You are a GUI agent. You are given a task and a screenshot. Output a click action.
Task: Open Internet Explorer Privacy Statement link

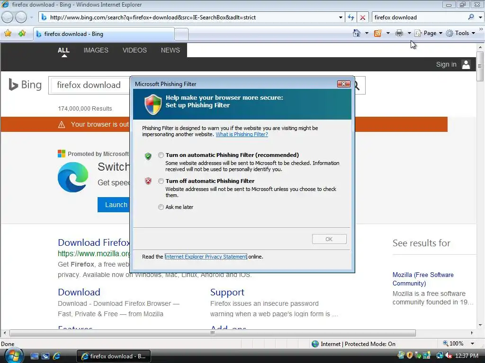(206, 257)
